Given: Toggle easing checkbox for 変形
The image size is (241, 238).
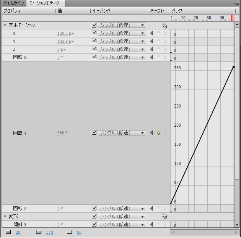Looking at the screenshot, I should [x=94, y=216].
